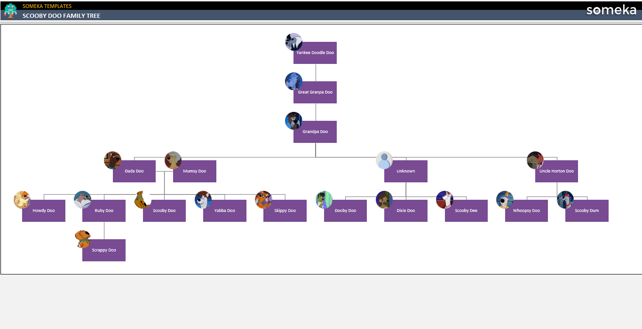Click the Grandpa Doo name box
Screen dimensions: 642x329
[x=315, y=132]
